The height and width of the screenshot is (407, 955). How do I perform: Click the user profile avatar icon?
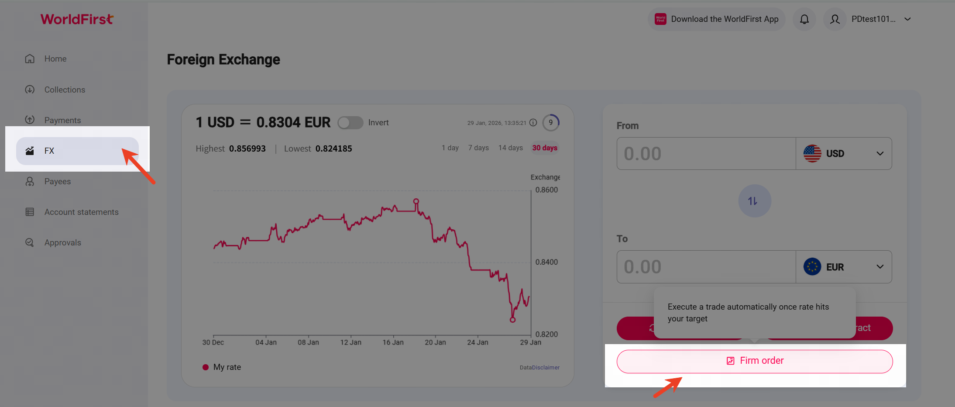[x=835, y=19]
